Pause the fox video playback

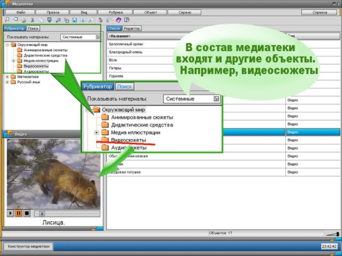18,213
